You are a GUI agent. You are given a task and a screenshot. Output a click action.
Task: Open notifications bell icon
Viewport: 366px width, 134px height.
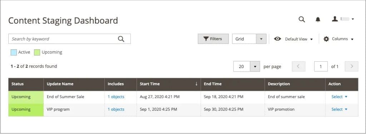point(318,19)
